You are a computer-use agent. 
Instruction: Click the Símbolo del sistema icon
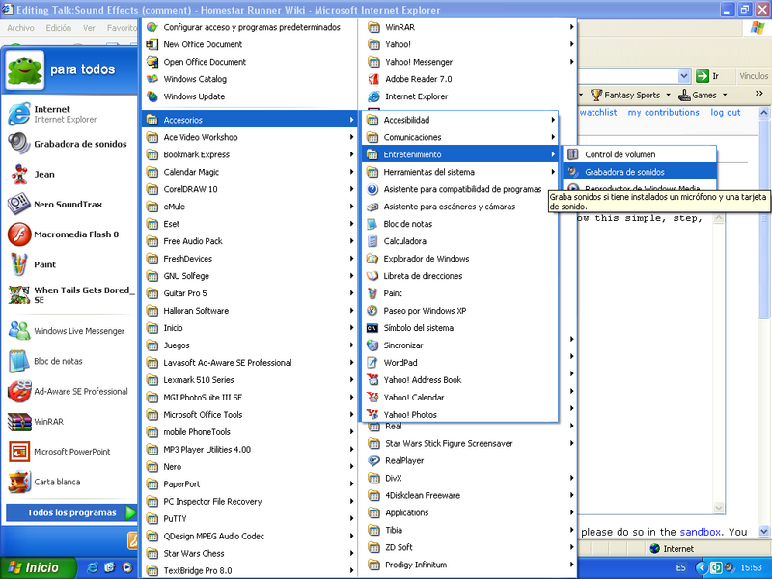(x=372, y=328)
